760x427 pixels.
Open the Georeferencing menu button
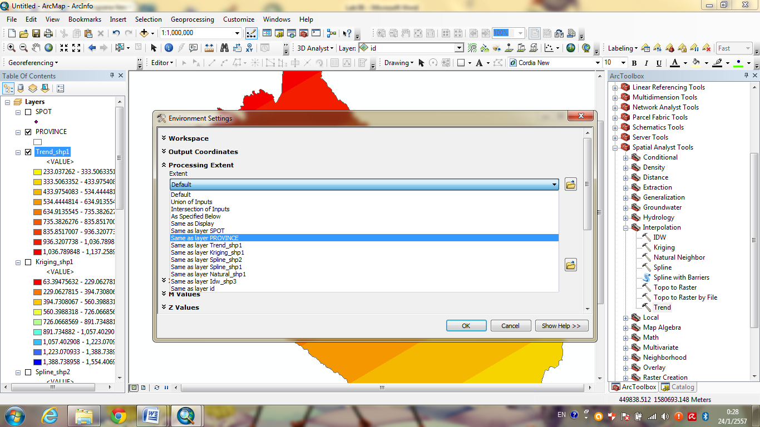[x=33, y=63]
